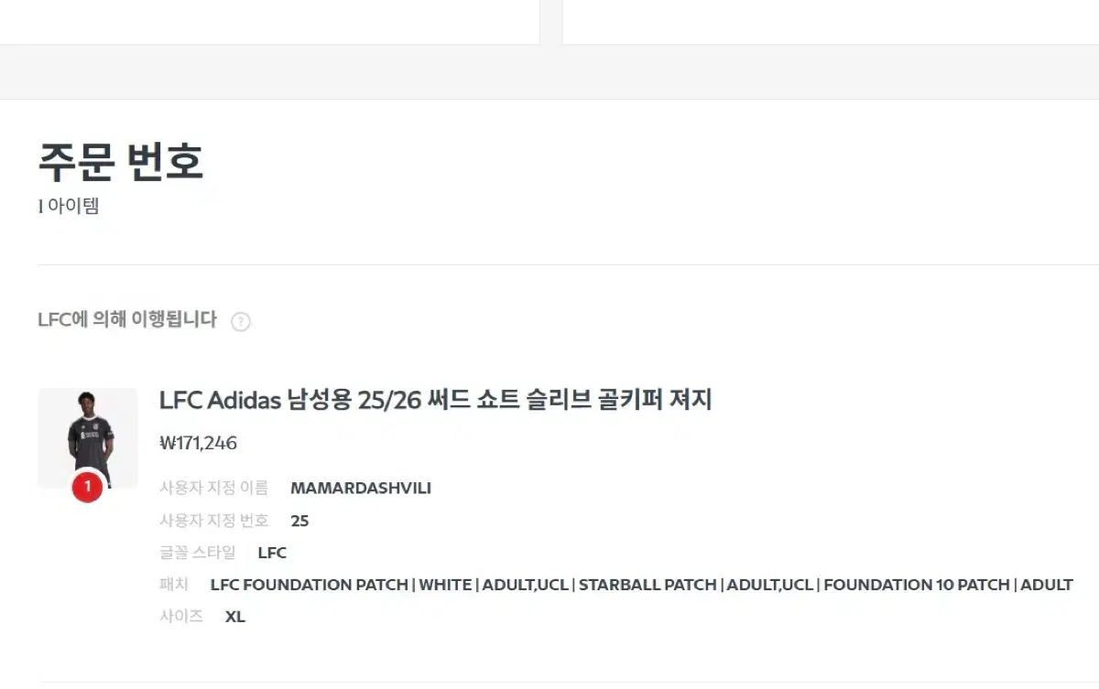The width and height of the screenshot is (1099, 689).
Task: Click the 사용자 지정 번호 label
Action: [214, 521]
